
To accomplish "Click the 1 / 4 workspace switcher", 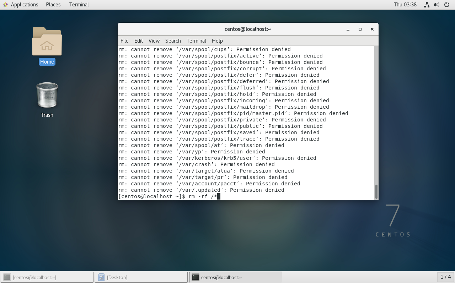I will pyautogui.click(x=445, y=277).
